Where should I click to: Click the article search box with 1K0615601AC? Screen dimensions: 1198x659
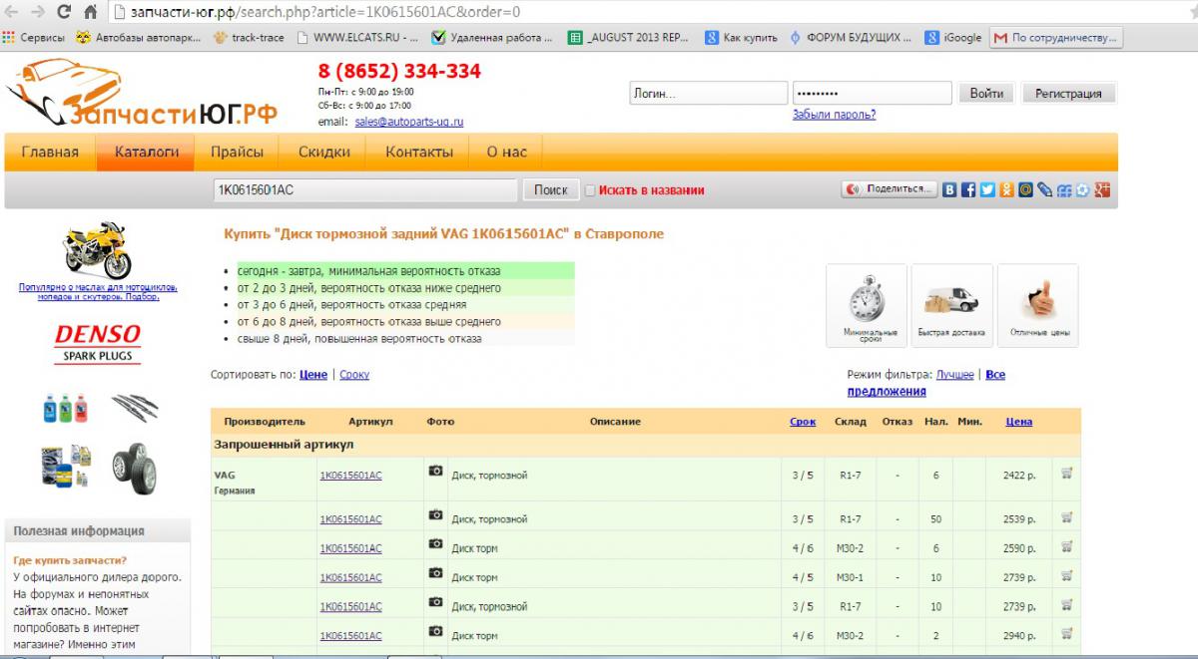(x=364, y=189)
